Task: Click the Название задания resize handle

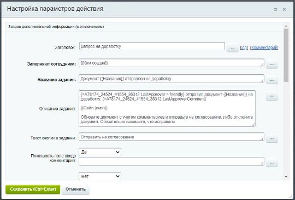Action: [x=262, y=81]
